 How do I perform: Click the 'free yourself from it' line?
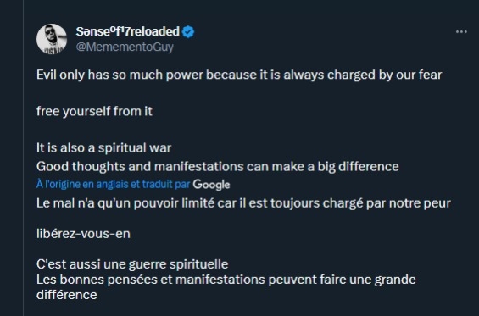(94, 112)
